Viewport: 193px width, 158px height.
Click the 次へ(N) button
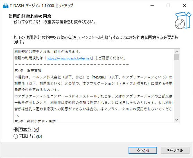click(142, 150)
